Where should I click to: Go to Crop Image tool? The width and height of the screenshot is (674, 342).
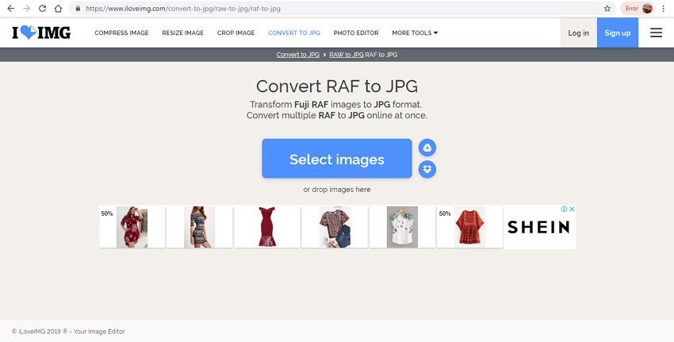coord(236,33)
